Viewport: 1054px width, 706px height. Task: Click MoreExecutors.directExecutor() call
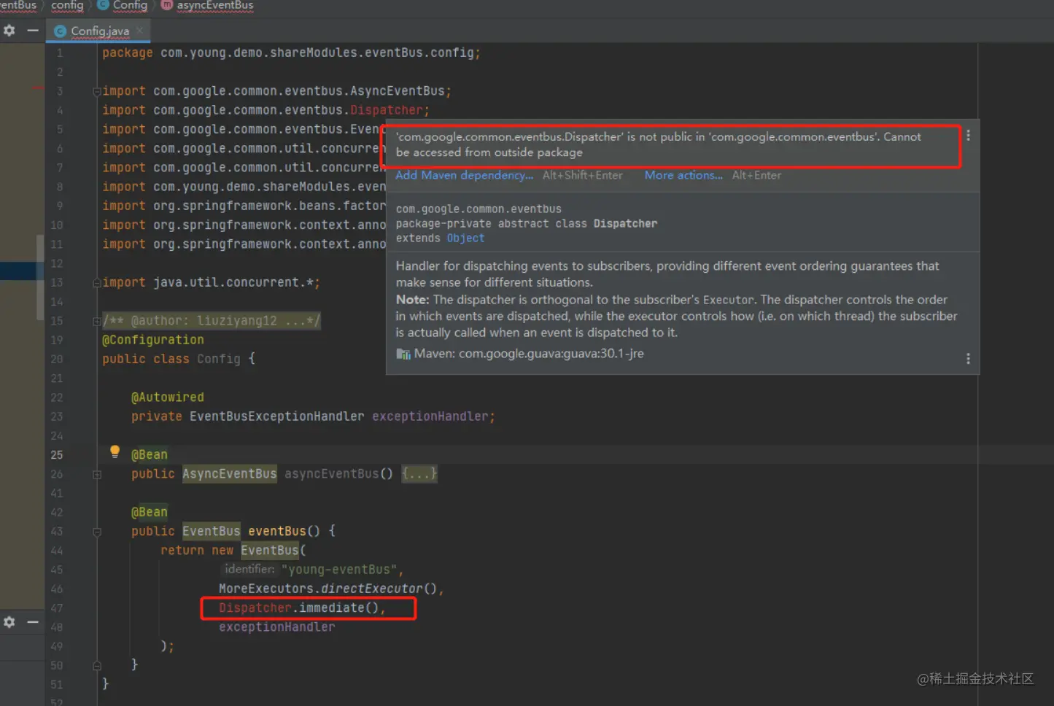pos(328,589)
